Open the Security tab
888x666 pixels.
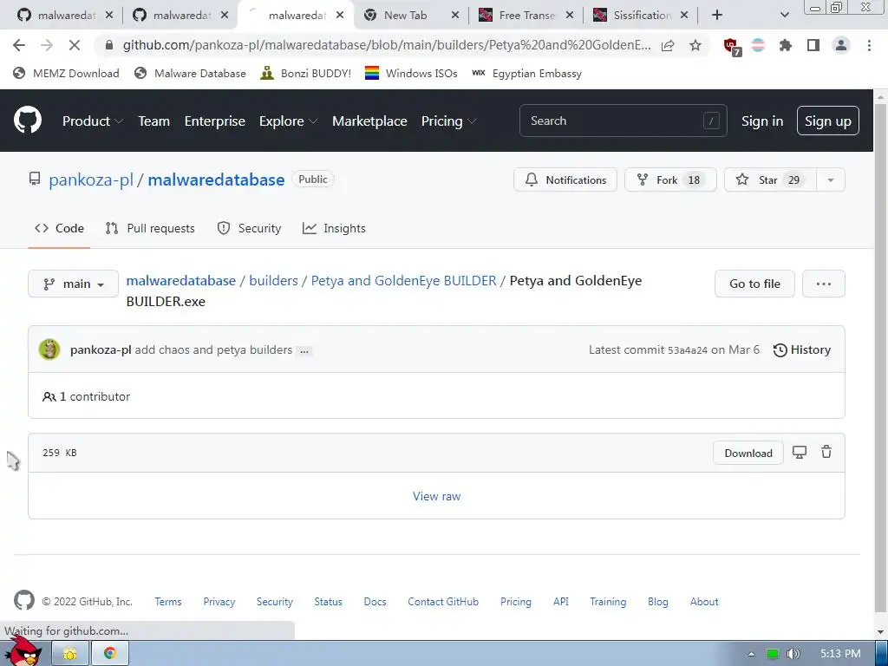click(x=249, y=228)
